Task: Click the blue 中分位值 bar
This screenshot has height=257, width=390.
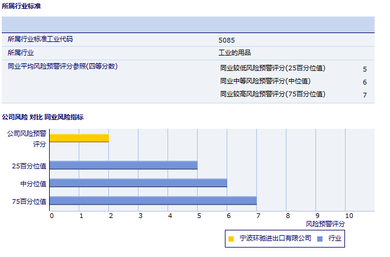Action: pyautogui.click(x=138, y=183)
